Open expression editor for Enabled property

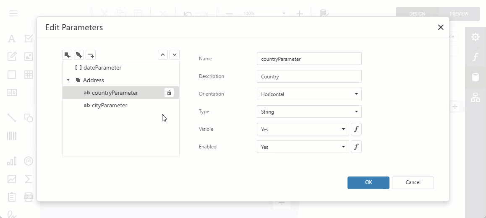(356, 147)
